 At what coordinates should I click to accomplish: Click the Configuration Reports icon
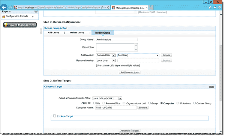pyautogui.click(x=4, y=17)
